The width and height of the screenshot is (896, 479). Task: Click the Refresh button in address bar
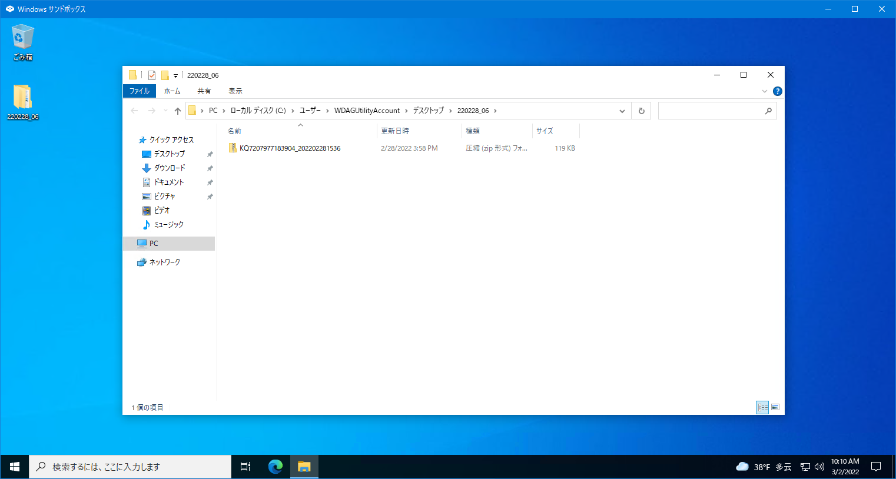pyautogui.click(x=641, y=111)
